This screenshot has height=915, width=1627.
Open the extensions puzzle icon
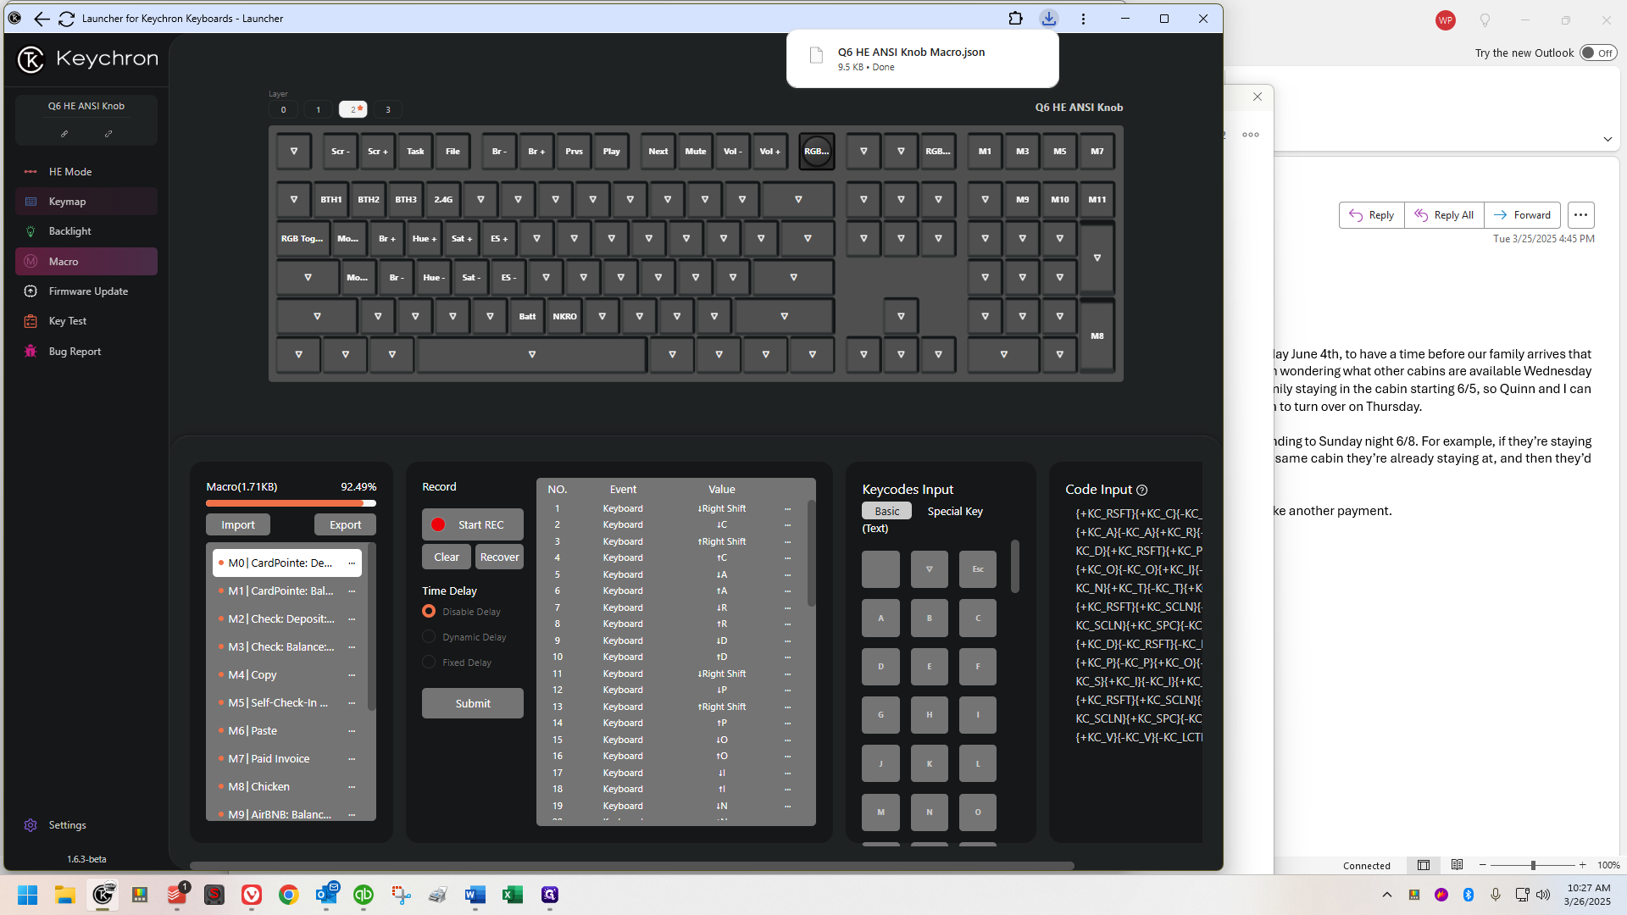click(1015, 19)
